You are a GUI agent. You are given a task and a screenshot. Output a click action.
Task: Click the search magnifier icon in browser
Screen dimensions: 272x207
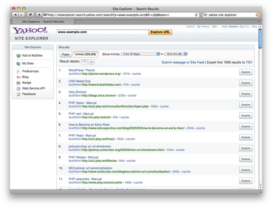[x=205, y=15]
